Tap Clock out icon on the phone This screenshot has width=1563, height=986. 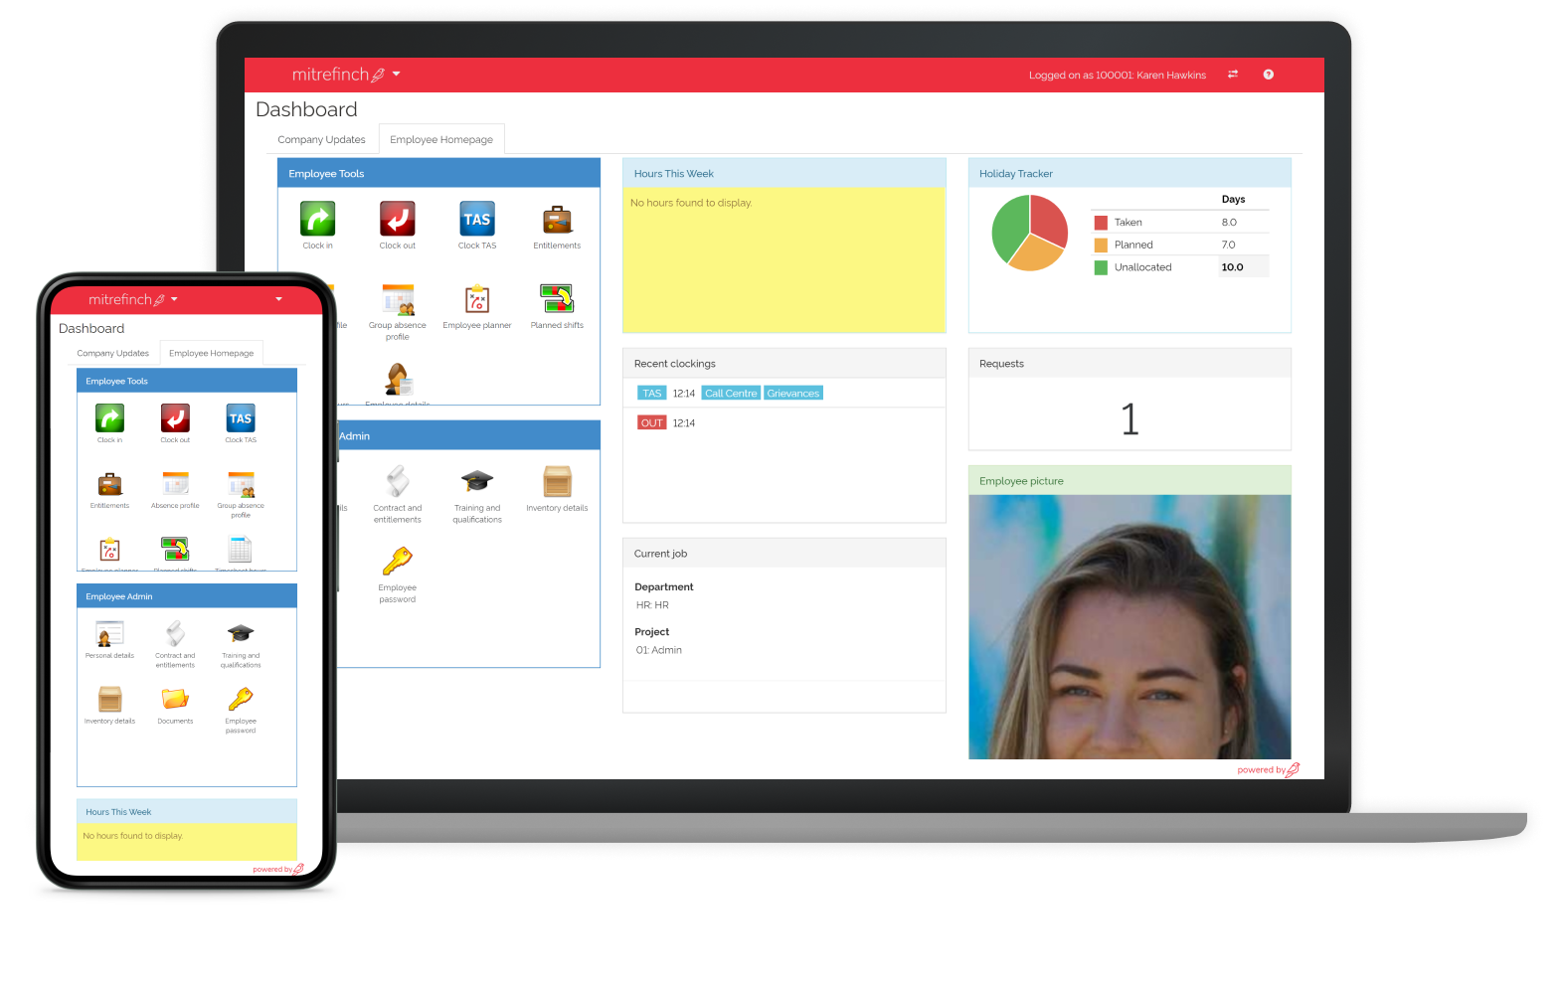point(175,418)
